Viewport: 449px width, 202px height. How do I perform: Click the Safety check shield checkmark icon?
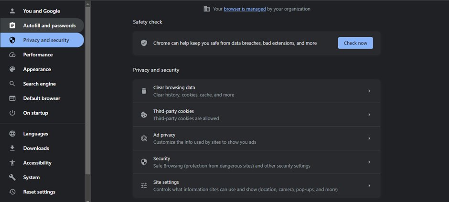click(144, 43)
